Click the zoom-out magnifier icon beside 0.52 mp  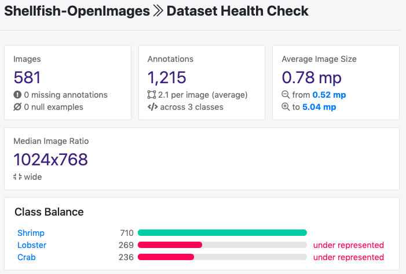tap(286, 95)
